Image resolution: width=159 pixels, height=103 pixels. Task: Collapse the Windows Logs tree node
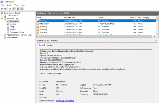click(x=2, y=19)
